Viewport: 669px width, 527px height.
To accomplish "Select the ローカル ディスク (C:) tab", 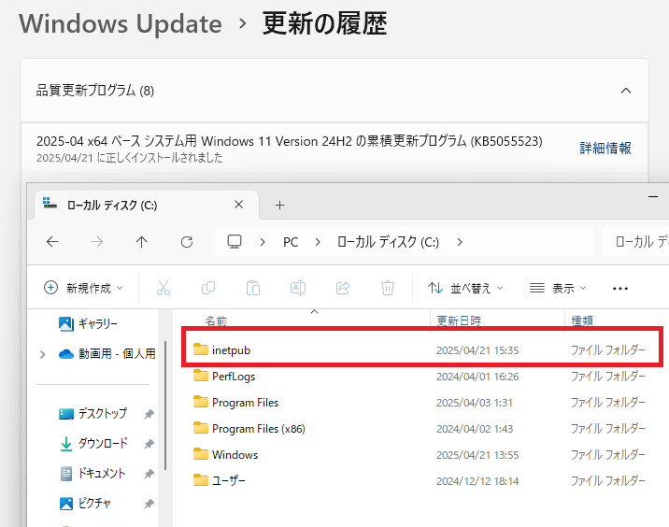I will click(145, 206).
